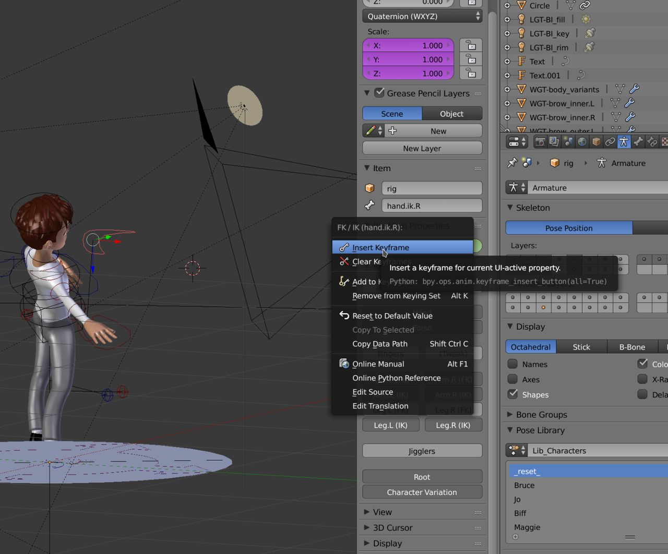
Task: Open the Bone properties tab
Action: 638,141
